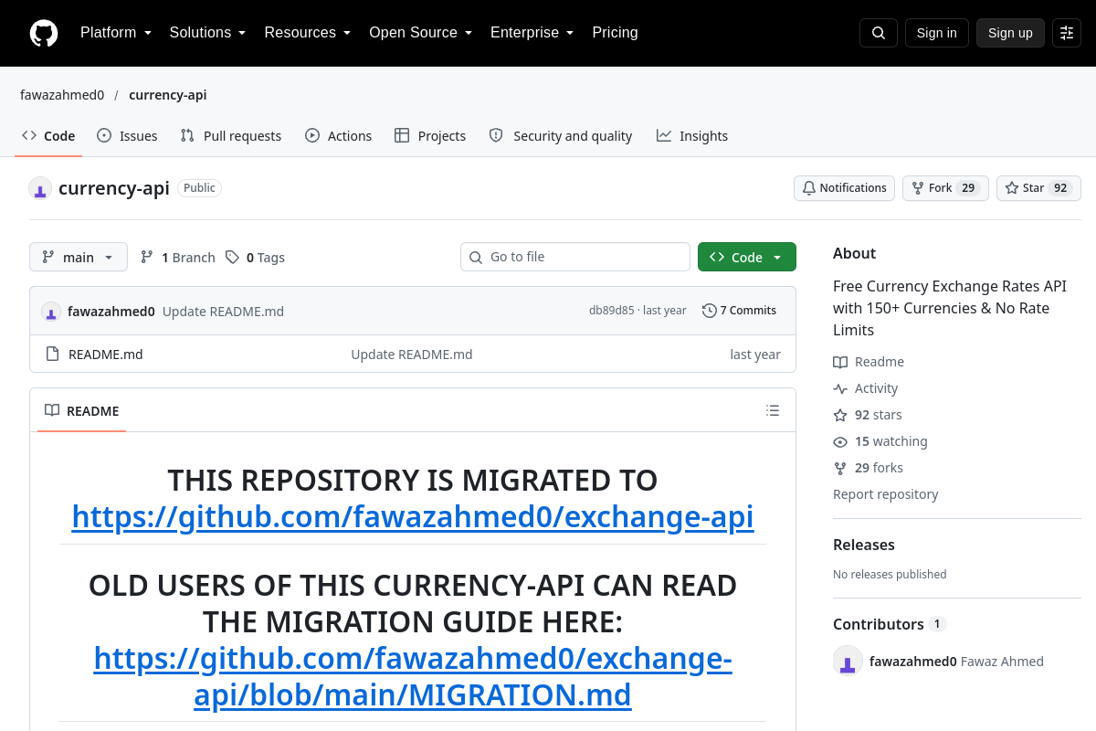Viewport: 1096px width, 731px height.
Task: Switch to the Pull requests tab
Action: click(x=231, y=135)
